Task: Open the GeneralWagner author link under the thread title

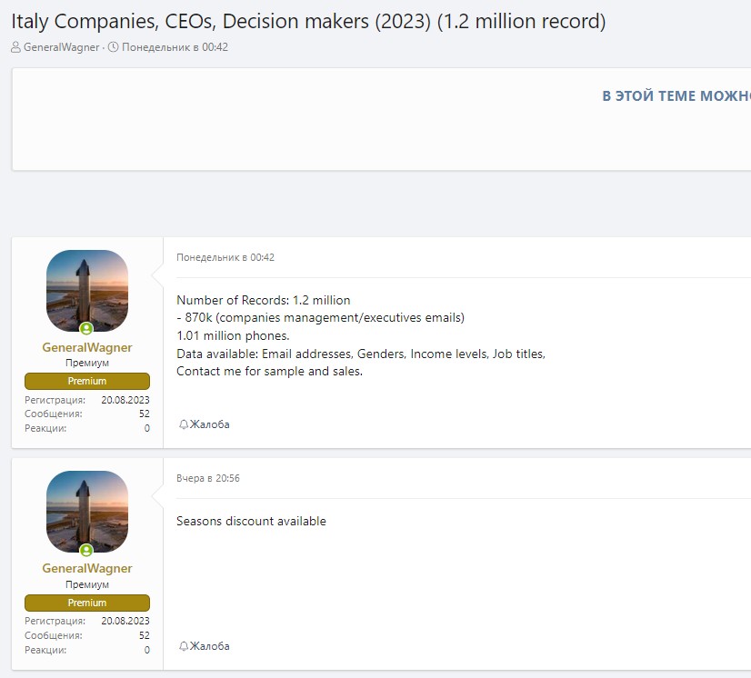Action: pos(61,47)
